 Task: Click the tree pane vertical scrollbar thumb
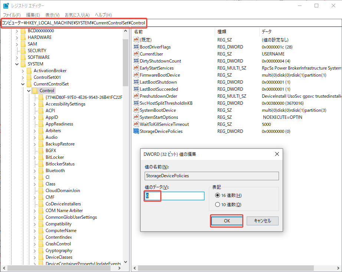125,63
